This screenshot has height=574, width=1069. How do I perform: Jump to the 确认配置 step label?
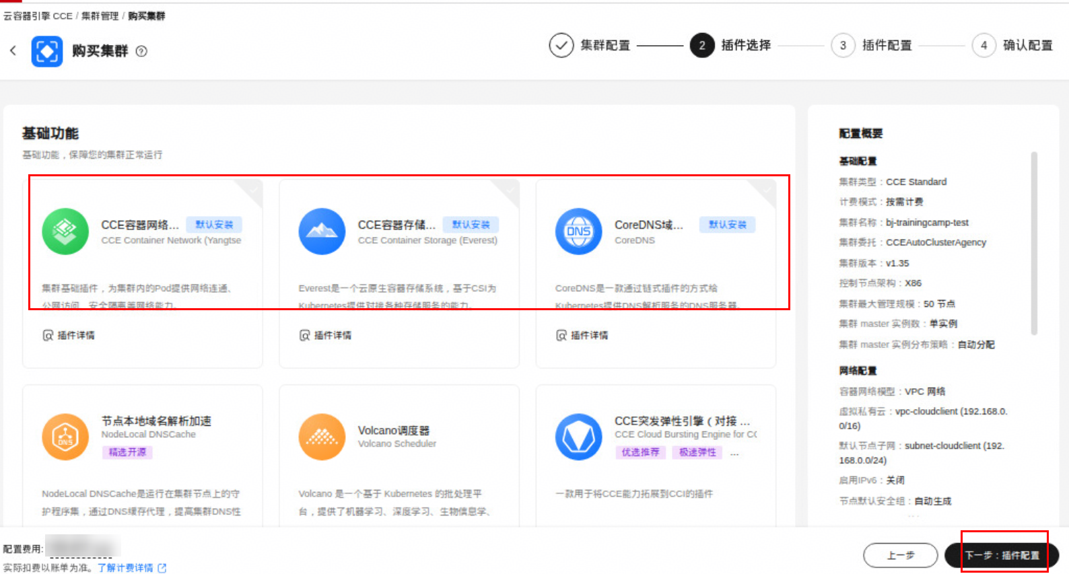[x=1027, y=45]
